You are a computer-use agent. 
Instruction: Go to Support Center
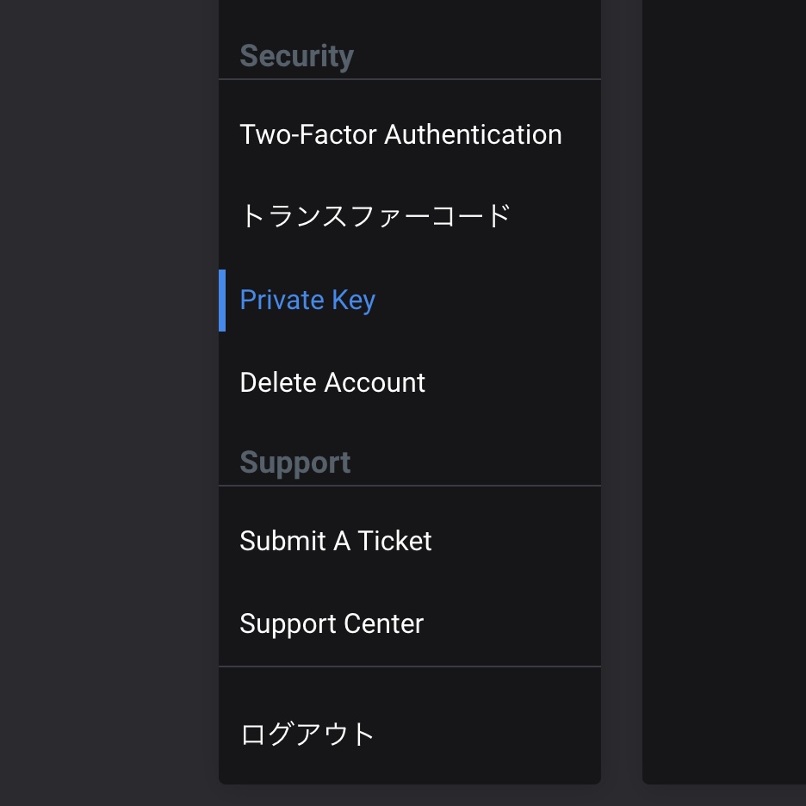click(410, 623)
